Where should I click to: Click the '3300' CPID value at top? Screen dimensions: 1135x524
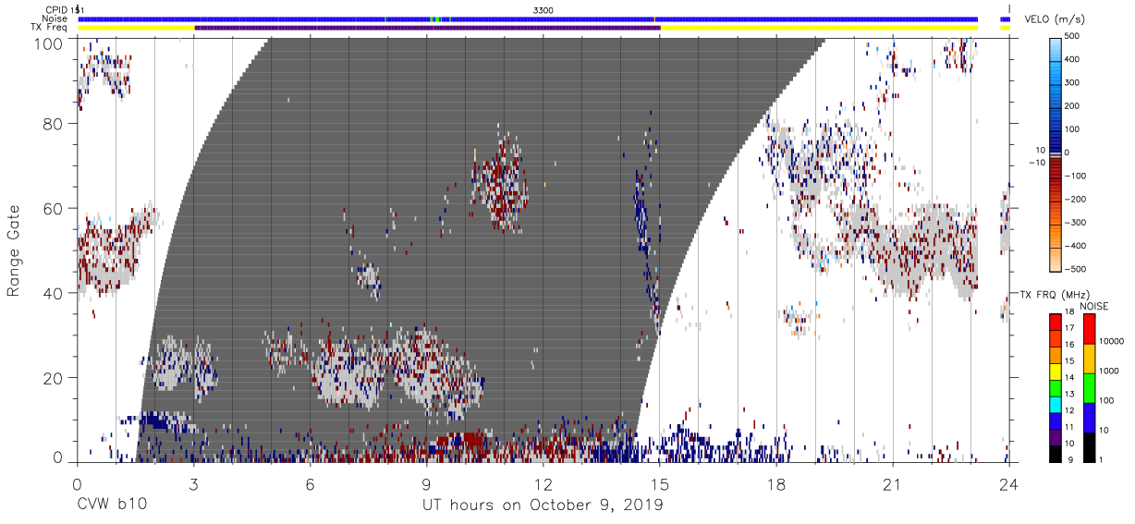click(543, 9)
